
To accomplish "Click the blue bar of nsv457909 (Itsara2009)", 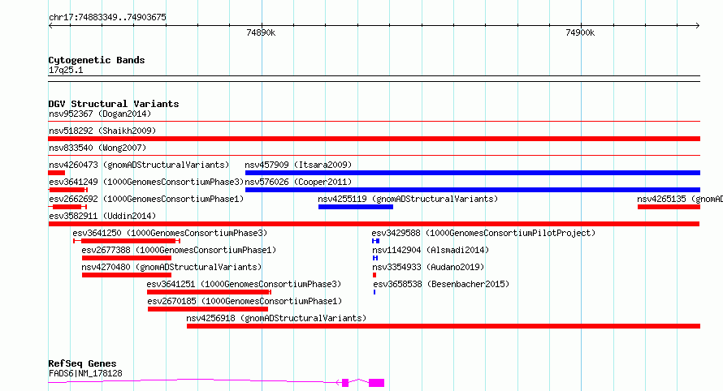I will tap(473, 173).
